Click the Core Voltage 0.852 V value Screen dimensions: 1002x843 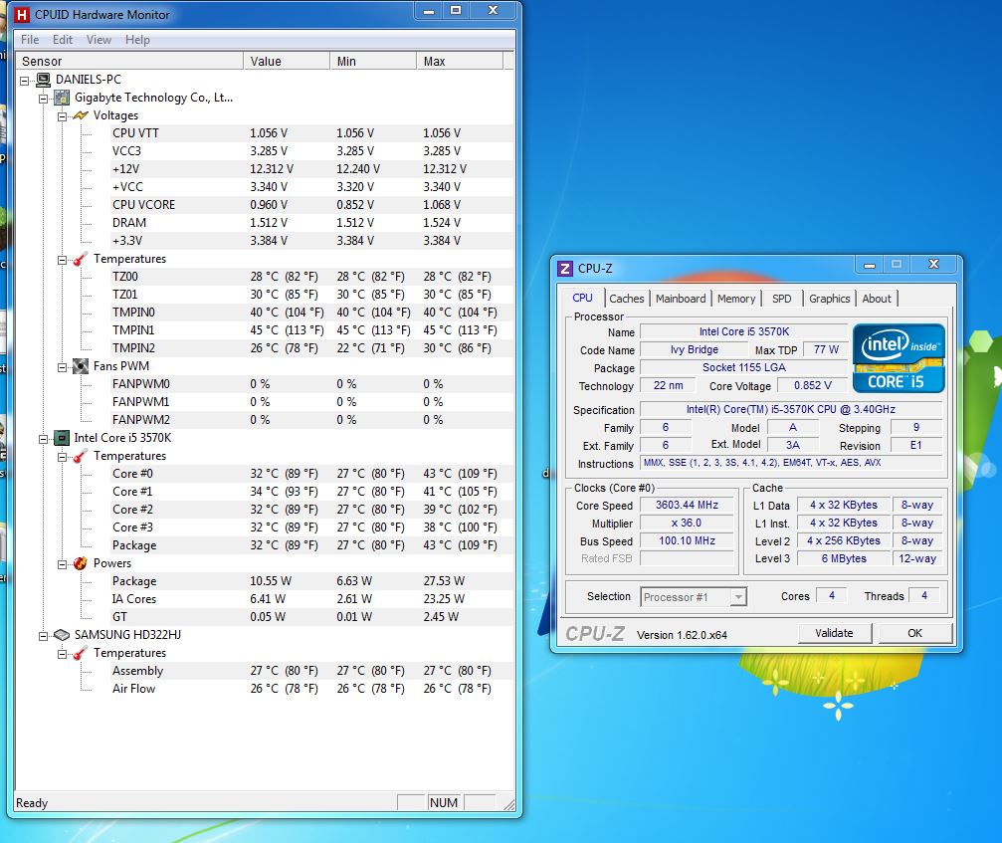(813, 385)
